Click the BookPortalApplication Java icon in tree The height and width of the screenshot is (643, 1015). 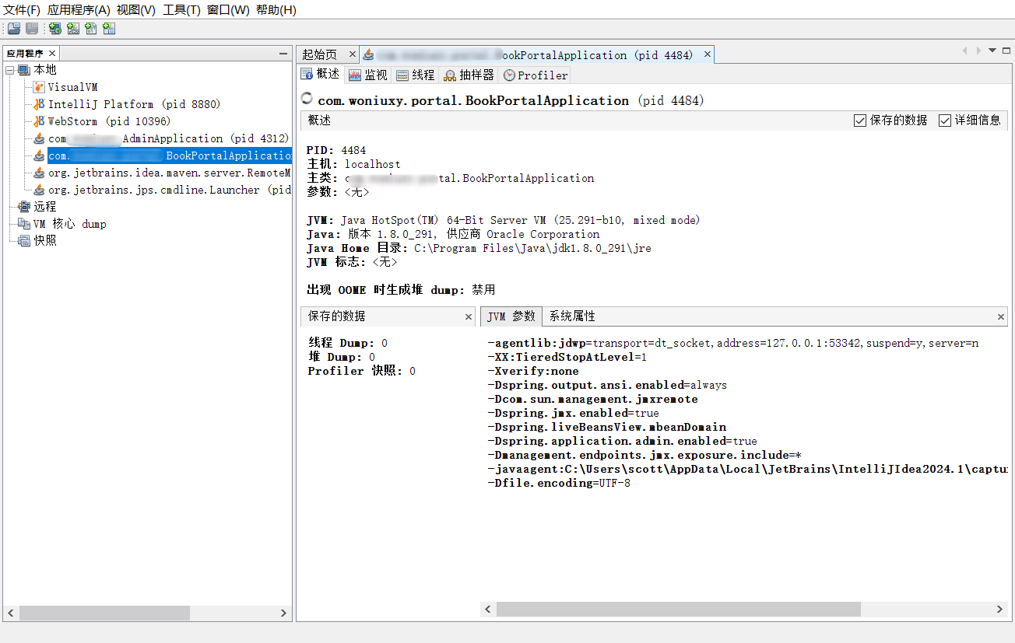coord(39,156)
